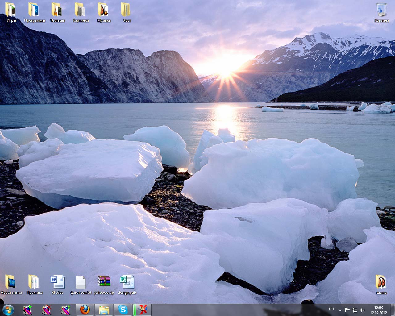Select the Игры folder on the desktop
395x316 pixels.
click(11, 12)
